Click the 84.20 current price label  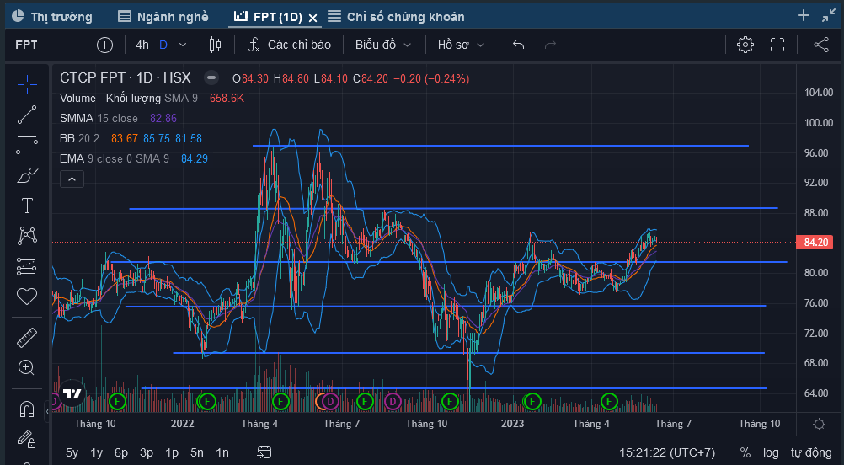(815, 243)
